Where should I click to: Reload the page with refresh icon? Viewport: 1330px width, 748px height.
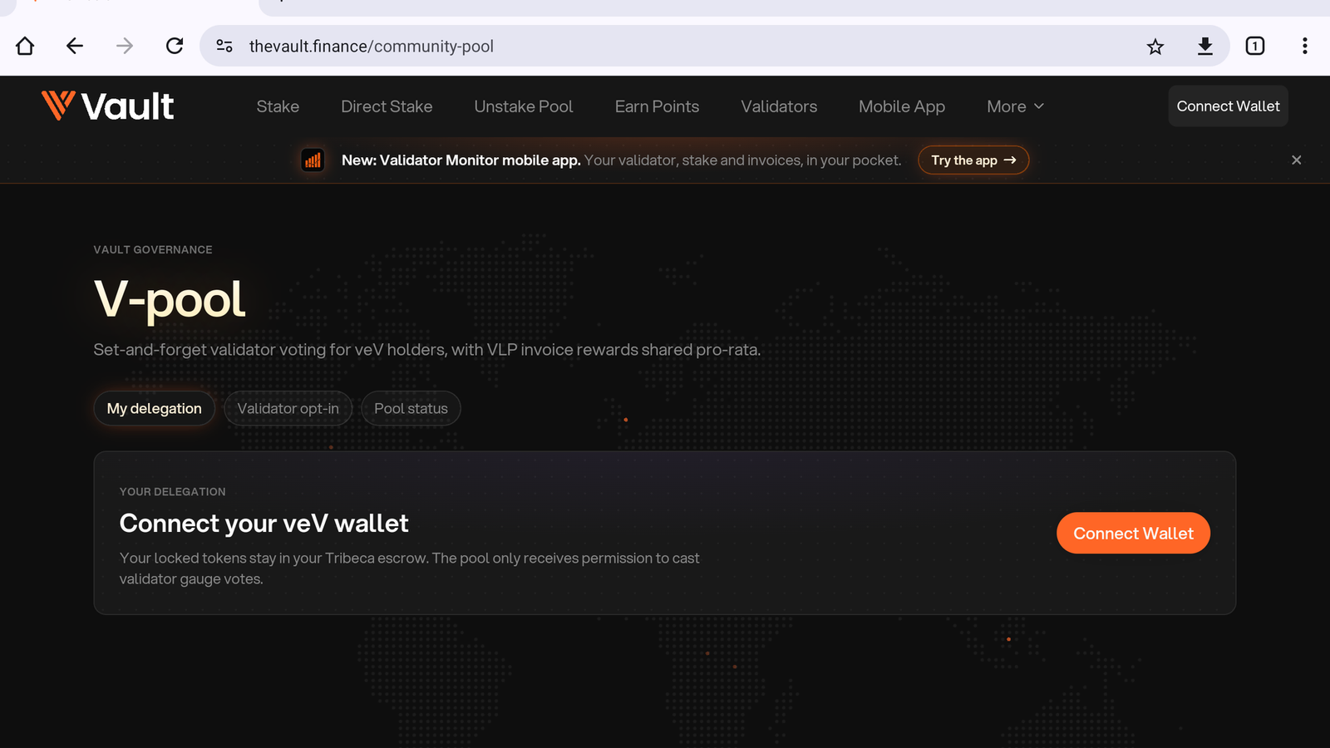click(x=175, y=46)
